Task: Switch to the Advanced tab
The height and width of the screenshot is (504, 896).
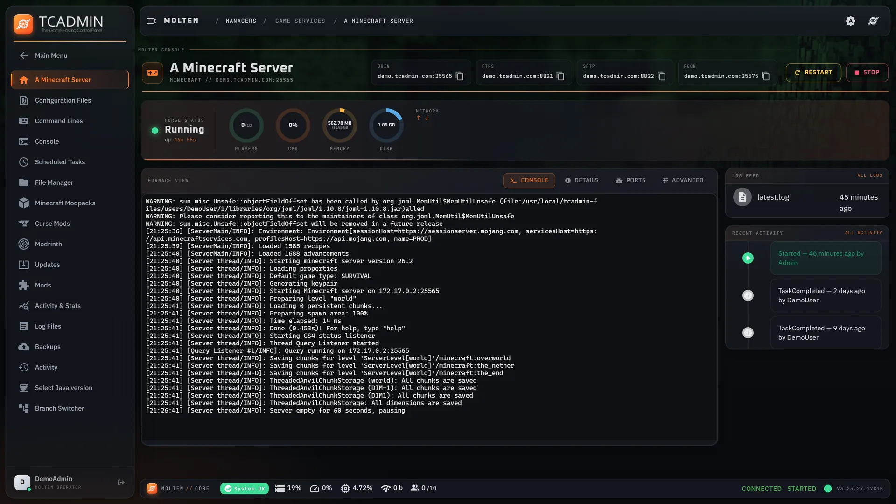Action: (683, 181)
